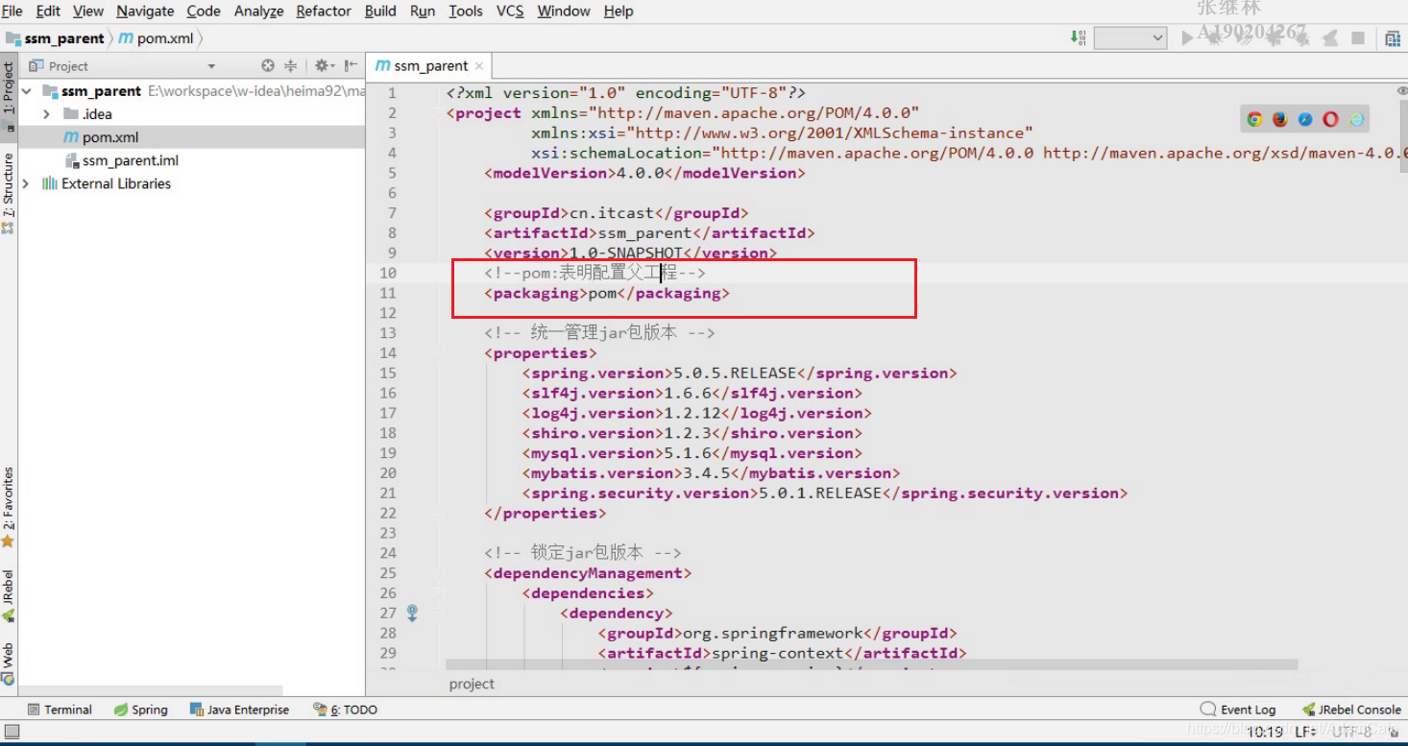Click the Debug bug icon
This screenshot has width=1408, height=746.
[x=1216, y=38]
